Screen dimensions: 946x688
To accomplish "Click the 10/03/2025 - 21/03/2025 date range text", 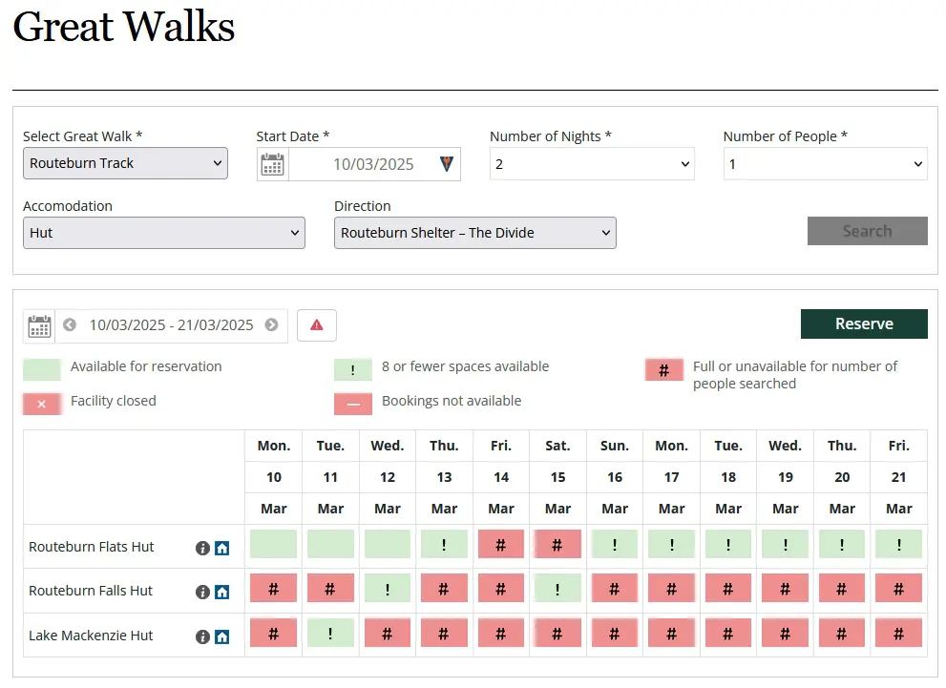I will 171,325.
